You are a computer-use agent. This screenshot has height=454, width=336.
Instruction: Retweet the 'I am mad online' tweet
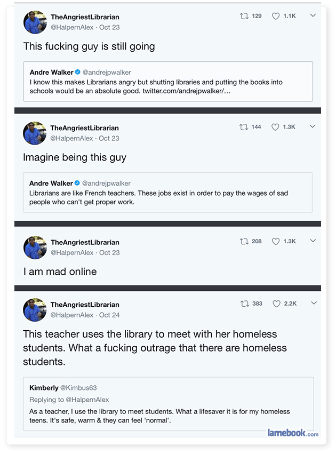245,241
